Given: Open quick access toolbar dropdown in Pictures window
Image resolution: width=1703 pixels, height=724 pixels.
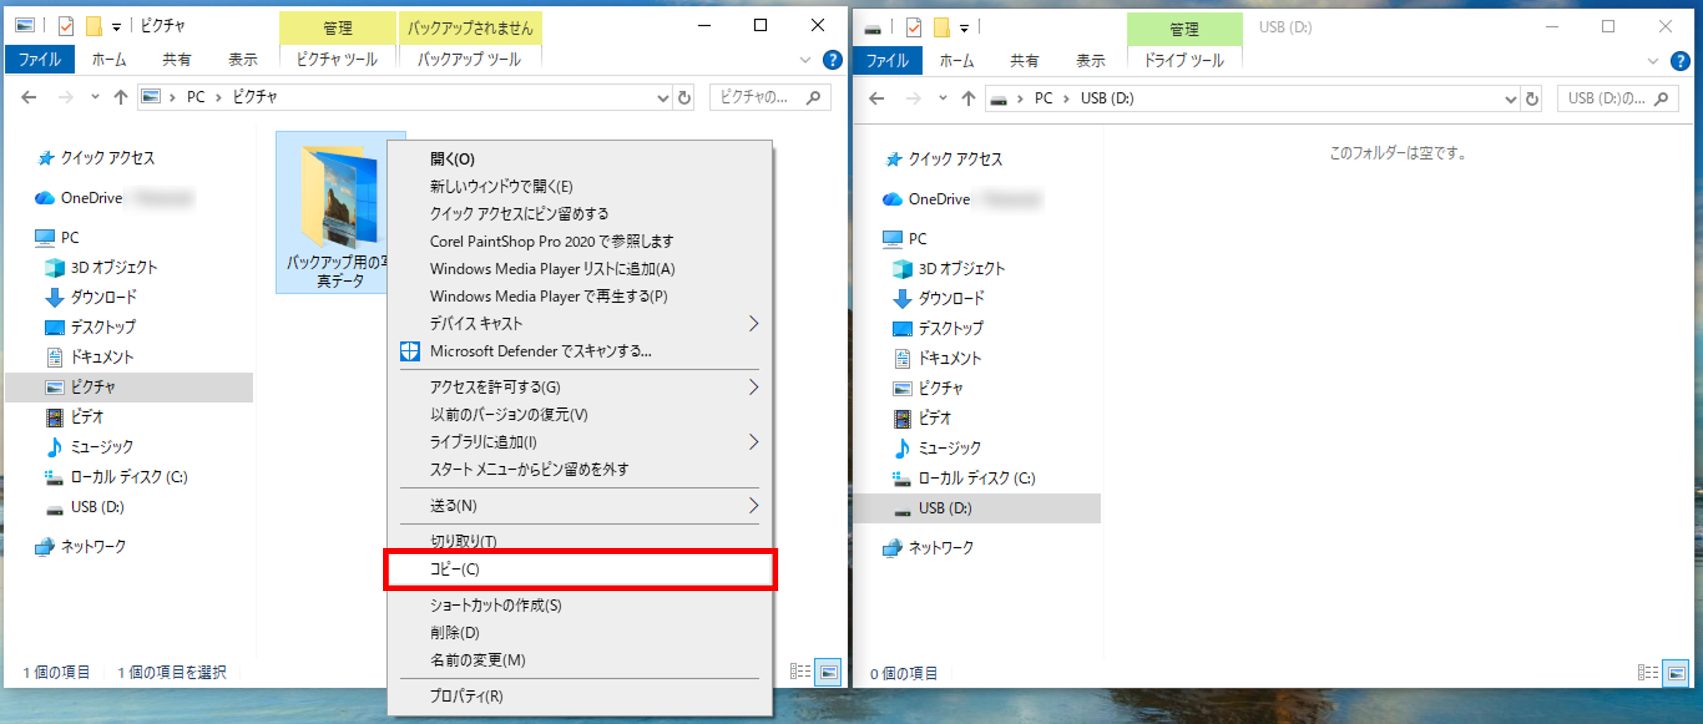Looking at the screenshot, I should 117,27.
